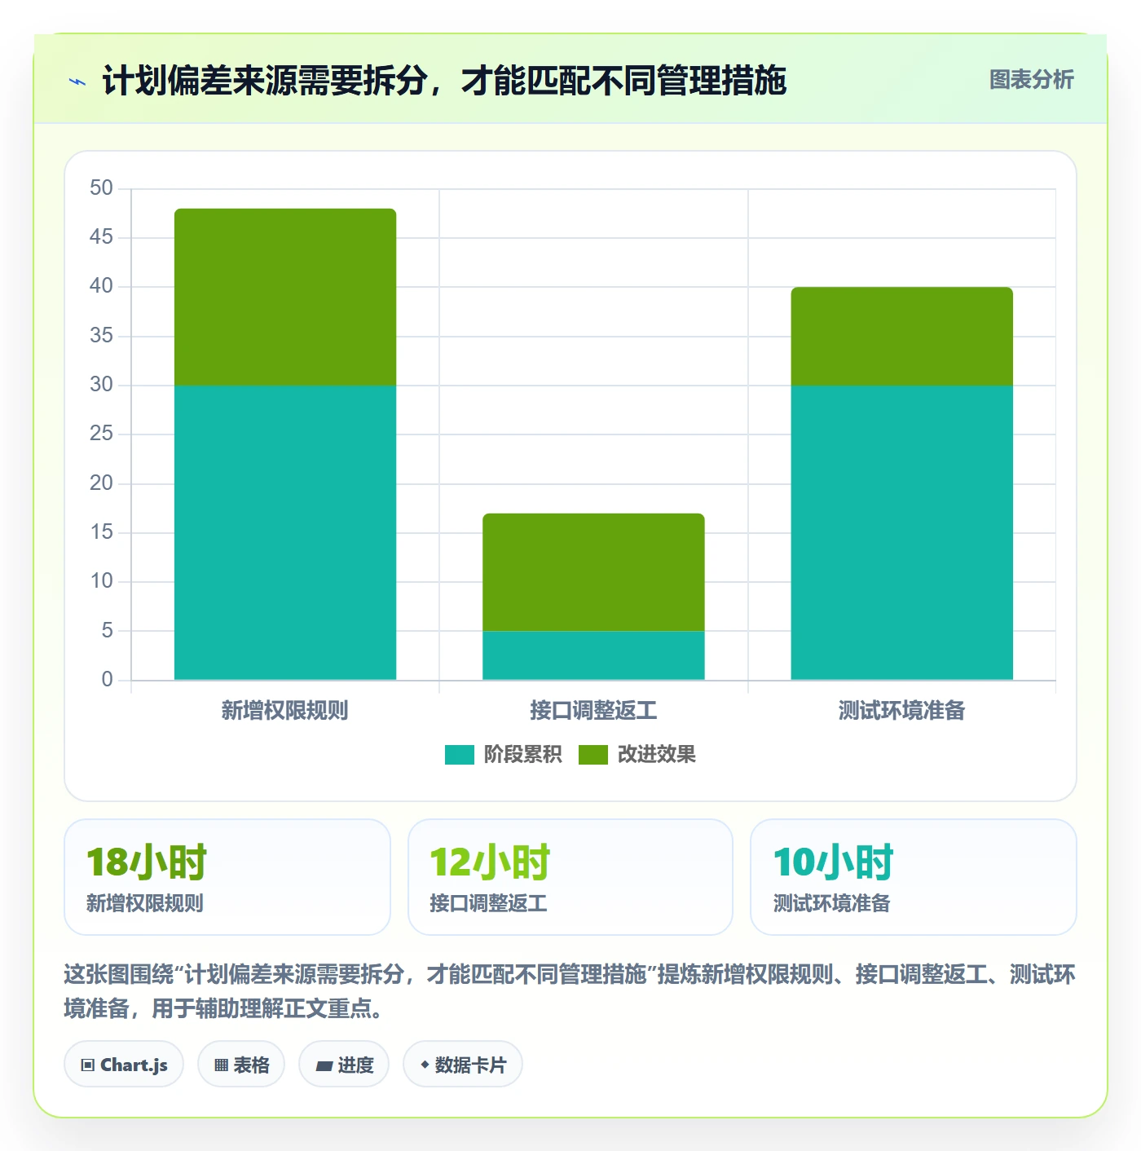1141x1151 pixels.
Task: Click the green 改进效果 legend swatch
Action: tap(593, 755)
